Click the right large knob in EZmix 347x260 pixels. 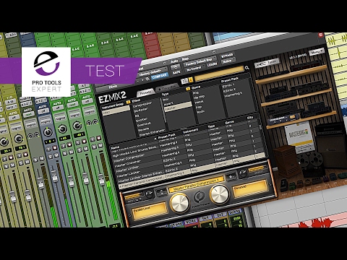click(x=220, y=194)
